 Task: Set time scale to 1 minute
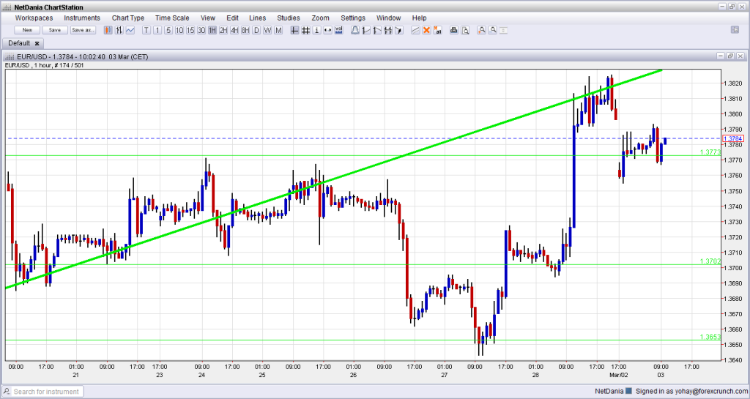coord(157,30)
